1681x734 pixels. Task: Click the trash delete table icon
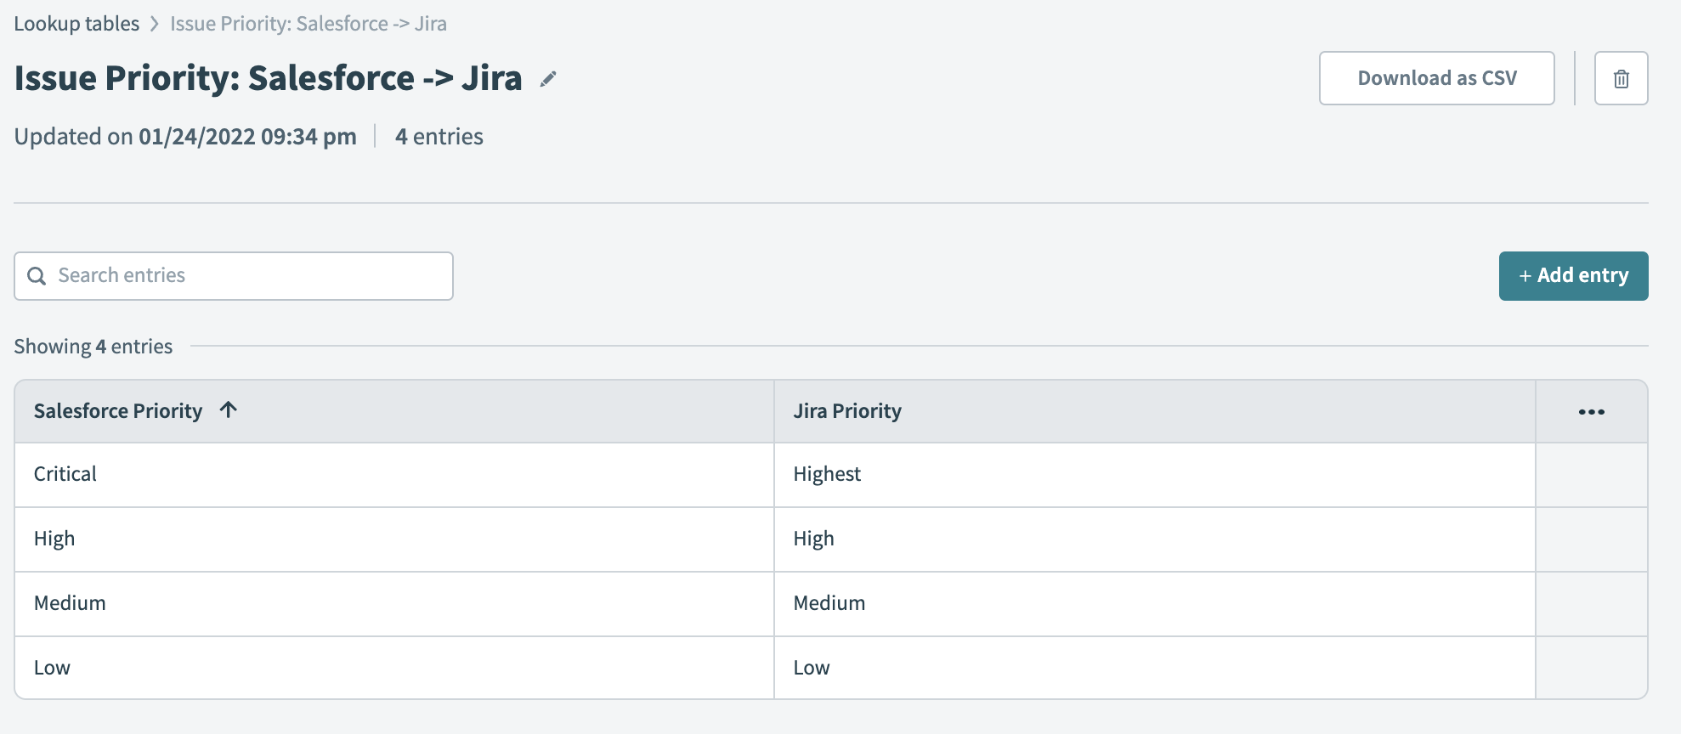click(x=1621, y=79)
